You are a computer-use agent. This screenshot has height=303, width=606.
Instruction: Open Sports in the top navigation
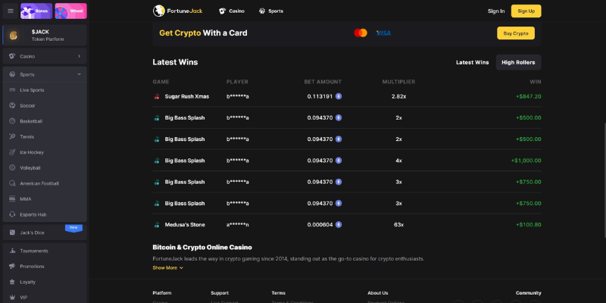(x=271, y=11)
